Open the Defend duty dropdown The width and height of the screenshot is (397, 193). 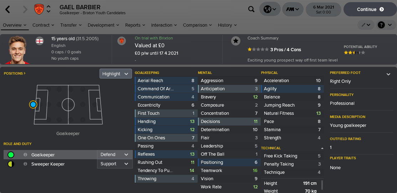point(114,155)
